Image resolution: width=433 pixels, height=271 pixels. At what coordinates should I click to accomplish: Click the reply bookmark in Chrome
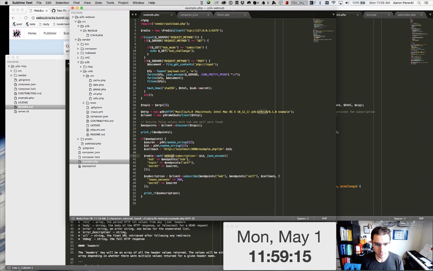click(44, 24)
